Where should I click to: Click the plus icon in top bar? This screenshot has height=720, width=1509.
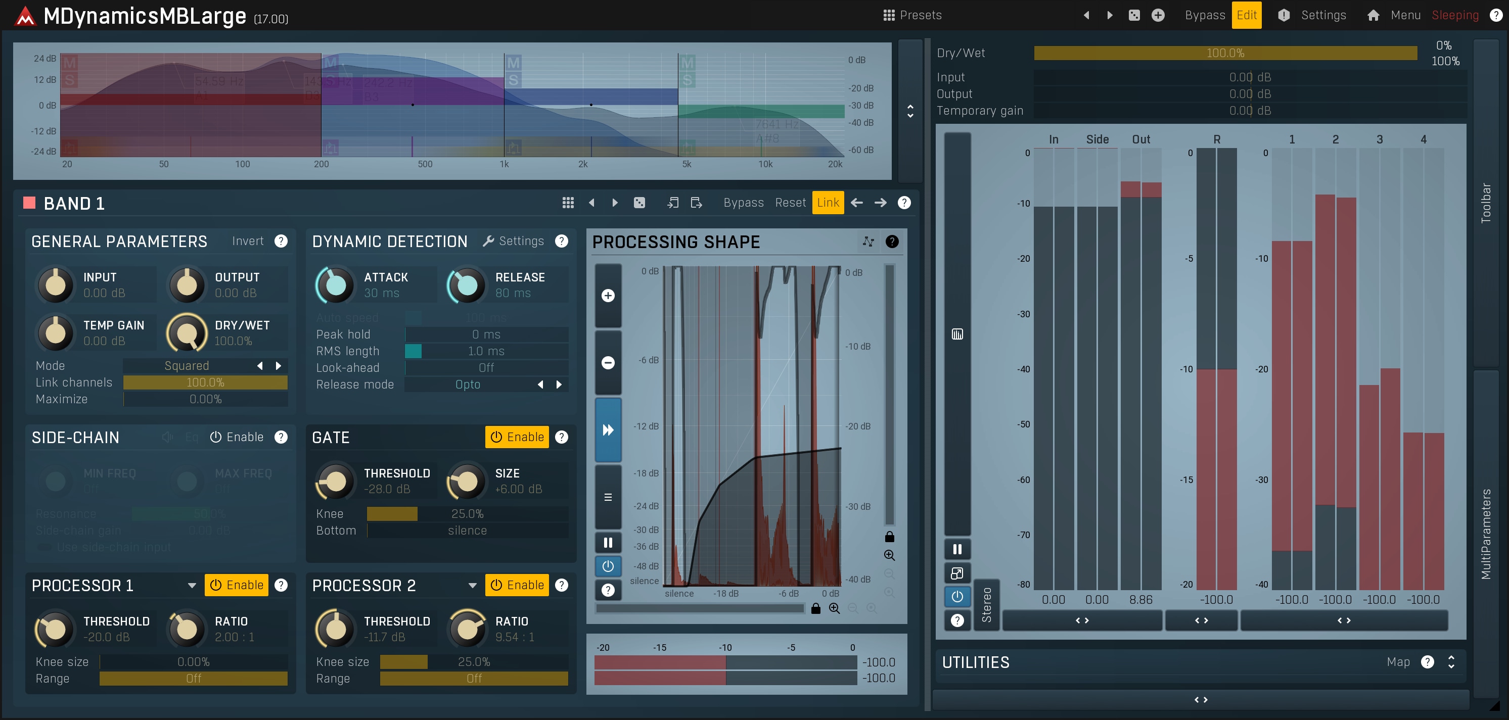(x=1158, y=15)
